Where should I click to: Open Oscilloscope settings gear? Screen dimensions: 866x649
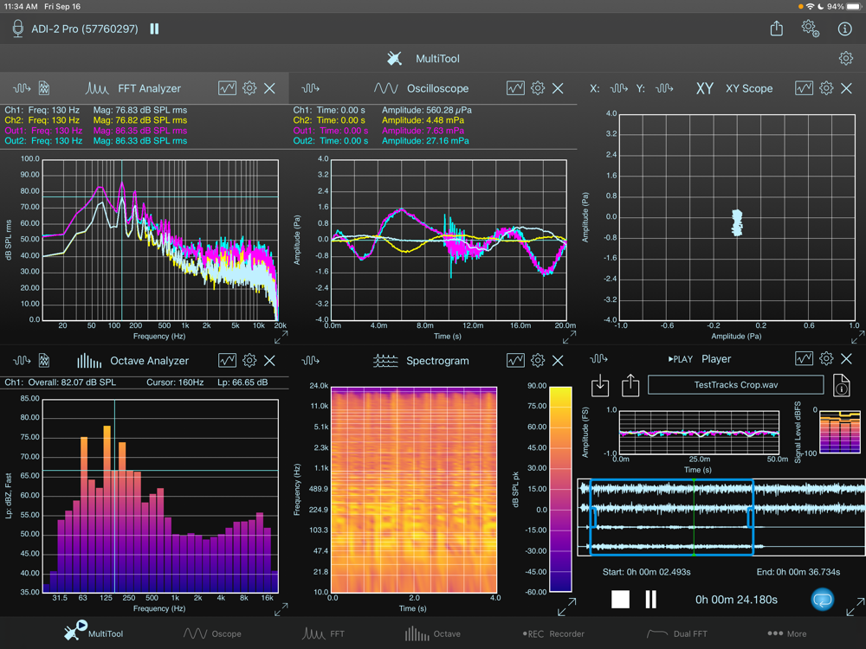[538, 88]
